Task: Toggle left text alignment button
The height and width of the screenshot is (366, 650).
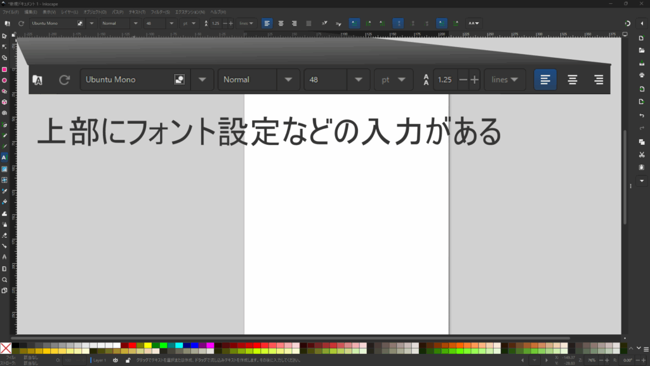Action: 267,24
